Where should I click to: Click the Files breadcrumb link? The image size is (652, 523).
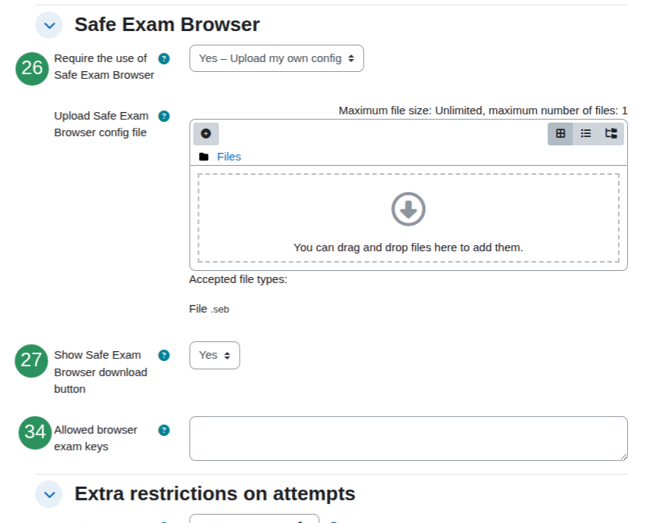click(228, 157)
